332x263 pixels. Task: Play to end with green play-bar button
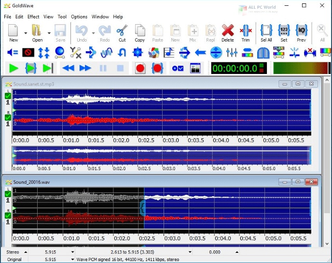[x=48, y=68]
